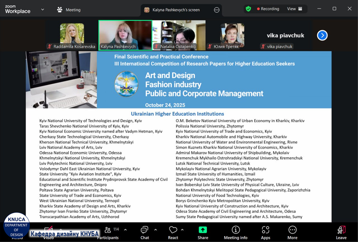358x242 pixels.
Task: Open the More options menu
Action: click(x=292, y=232)
